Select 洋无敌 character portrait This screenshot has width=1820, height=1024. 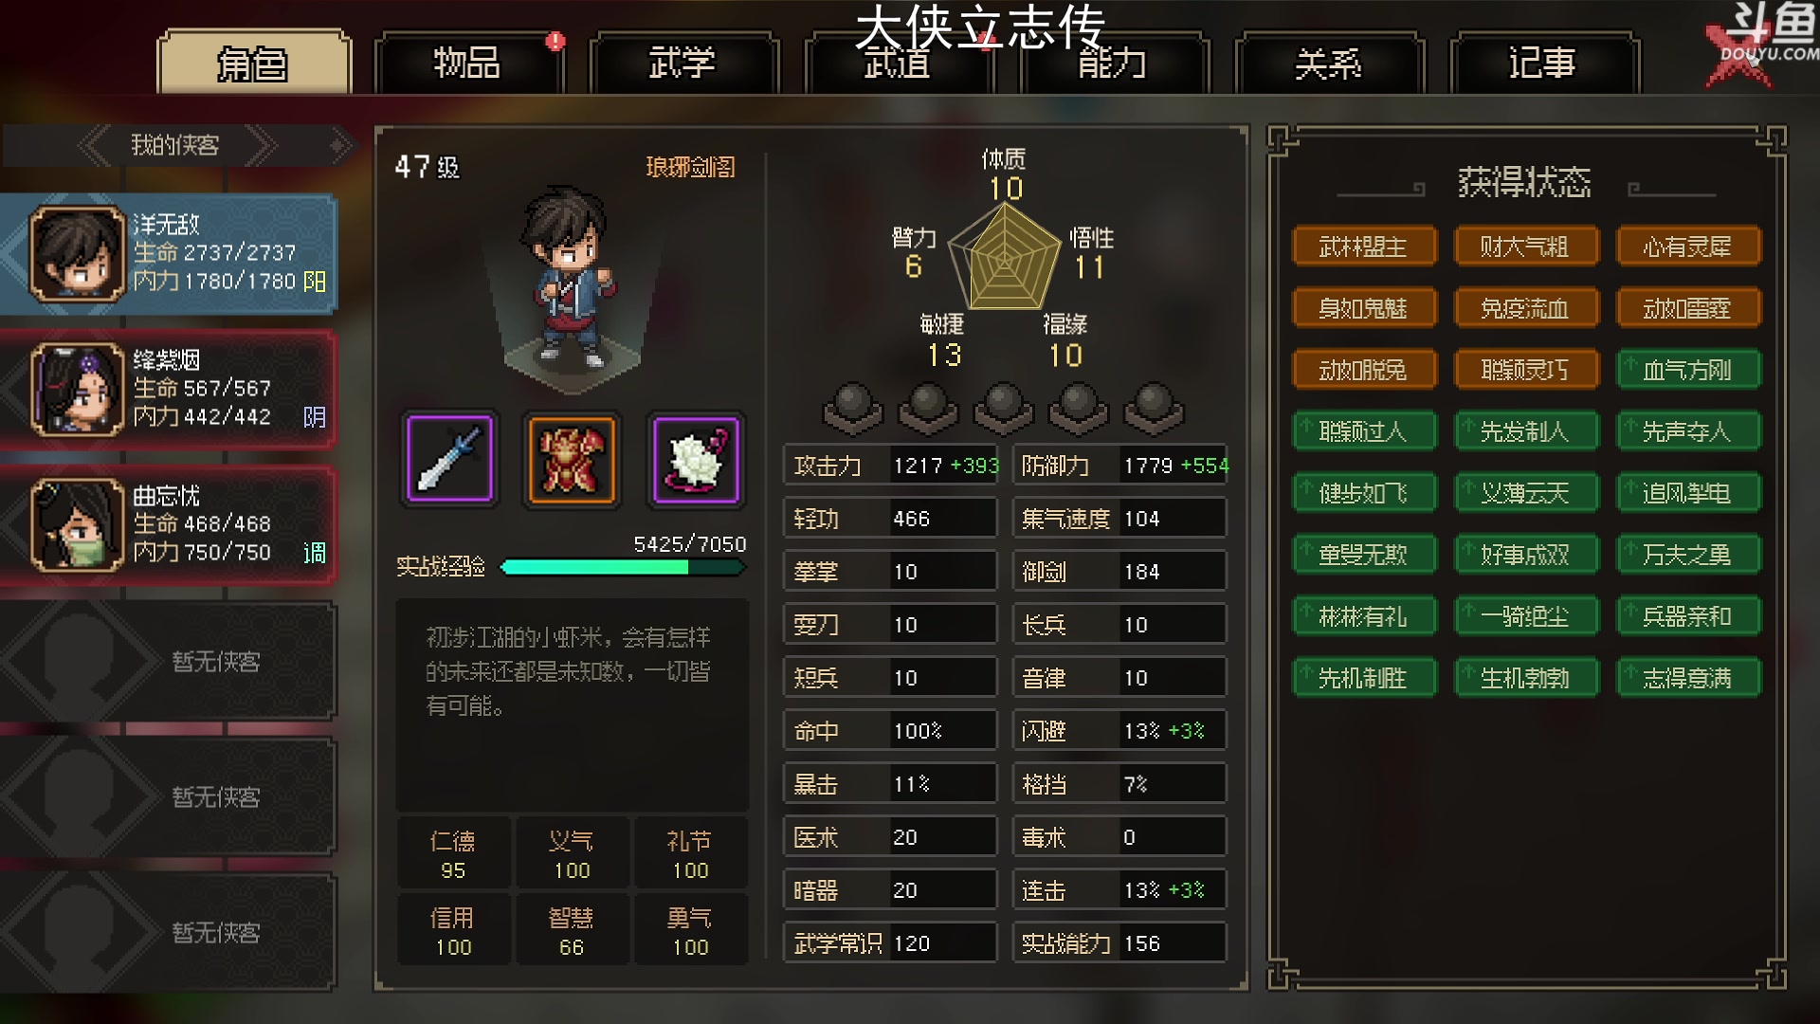click(x=77, y=254)
